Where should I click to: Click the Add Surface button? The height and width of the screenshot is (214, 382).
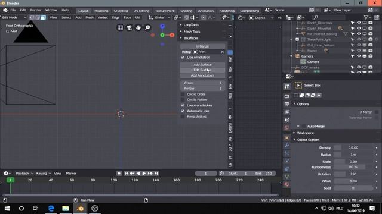click(202, 65)
